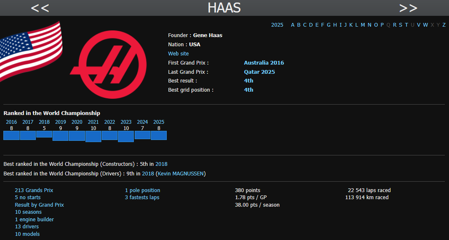Open the 2019 championship year link

pyautogui.click(x=60, y=122)
